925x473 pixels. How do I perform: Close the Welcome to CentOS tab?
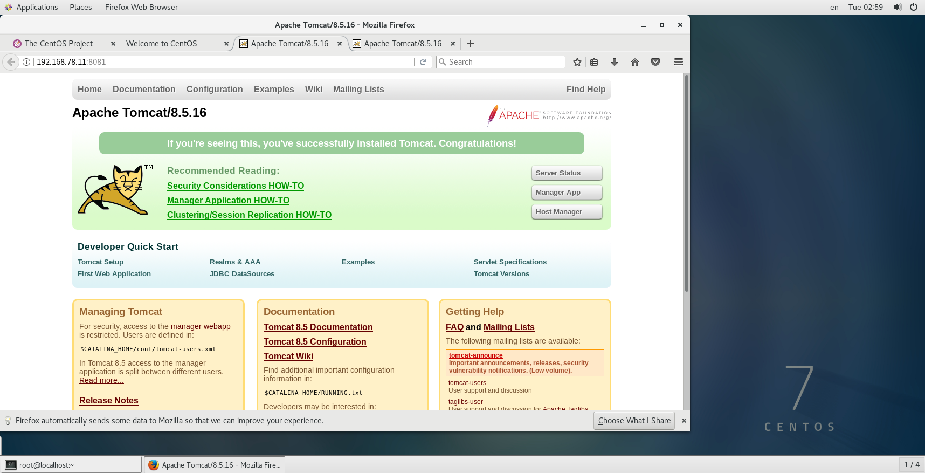click(226, 44)
